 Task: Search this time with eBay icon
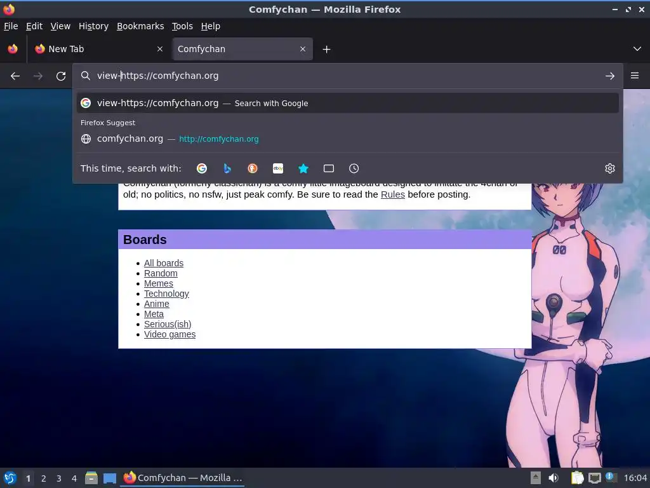pos(278,168)
